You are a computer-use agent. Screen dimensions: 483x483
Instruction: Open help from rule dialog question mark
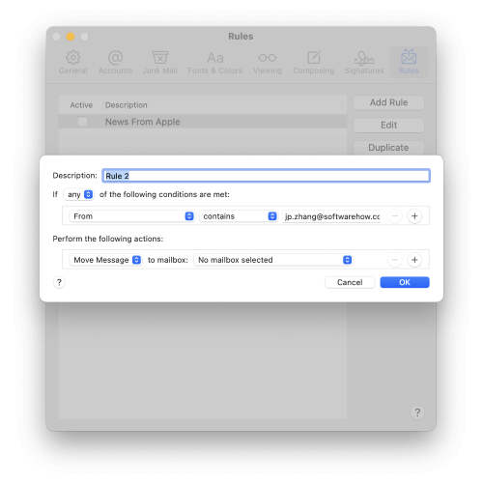tap(59, 282)
